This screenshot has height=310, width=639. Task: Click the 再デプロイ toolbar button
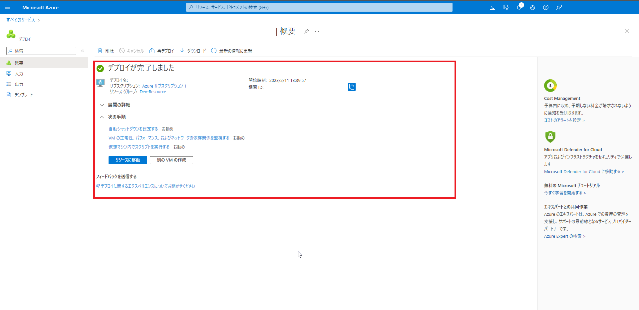click(x=161, y=51)
